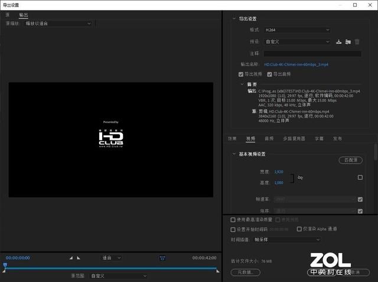Click the timeline in-point triangle handle

[x=4, y=271]
